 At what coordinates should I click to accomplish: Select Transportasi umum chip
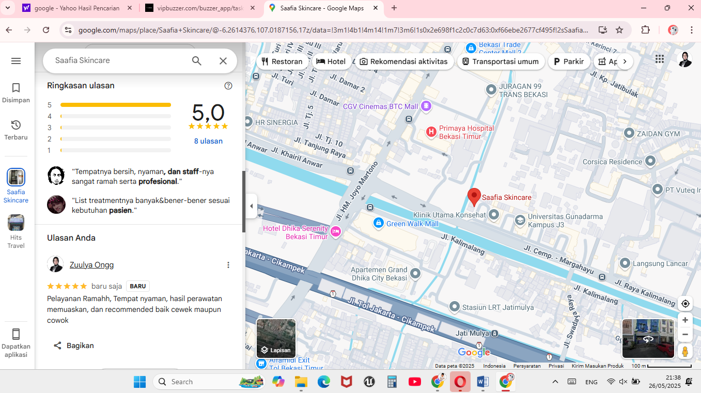pos(500,61)
